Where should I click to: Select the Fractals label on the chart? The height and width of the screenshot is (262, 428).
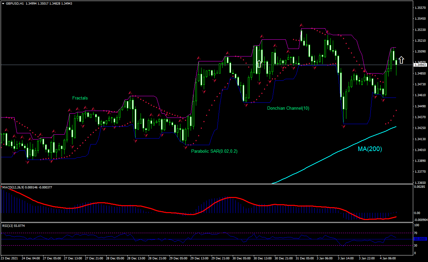[x=80, y=98]
